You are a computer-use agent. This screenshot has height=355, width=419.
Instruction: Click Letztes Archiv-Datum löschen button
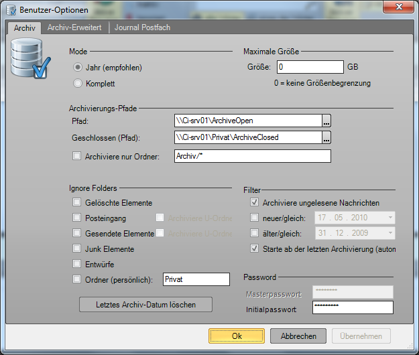pyautogui.click(x=145, y=305)
